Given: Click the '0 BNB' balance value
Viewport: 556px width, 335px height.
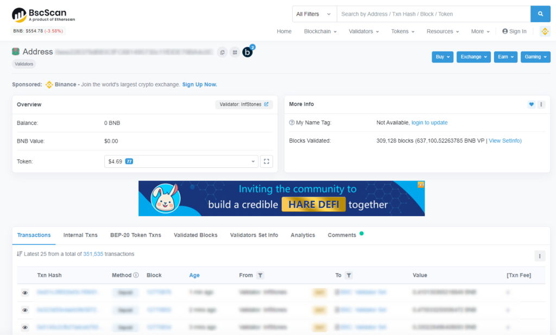Looking at the screenshot, I should pos(112,123).
